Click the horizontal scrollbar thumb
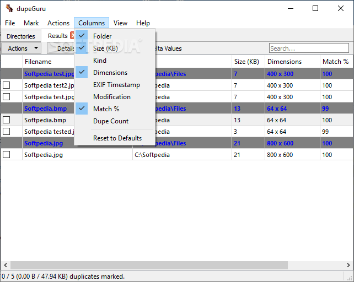 click(149, 265)
